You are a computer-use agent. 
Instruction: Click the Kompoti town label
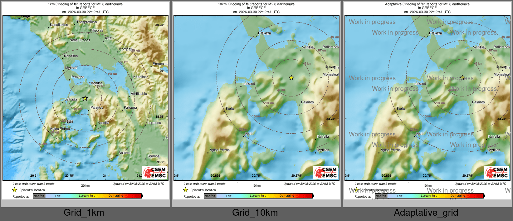tap(126, 49)
